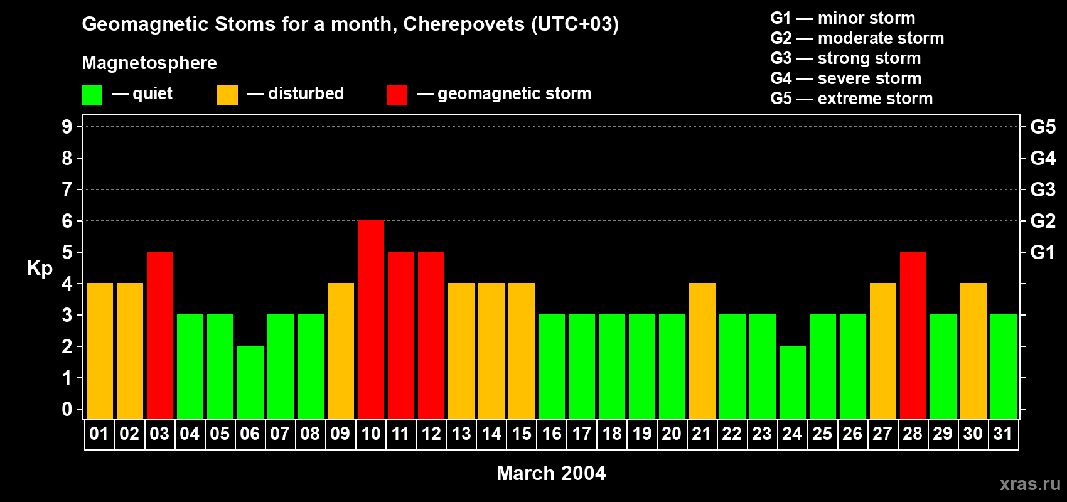Click the G5 label on right axis

[1043, 127]
